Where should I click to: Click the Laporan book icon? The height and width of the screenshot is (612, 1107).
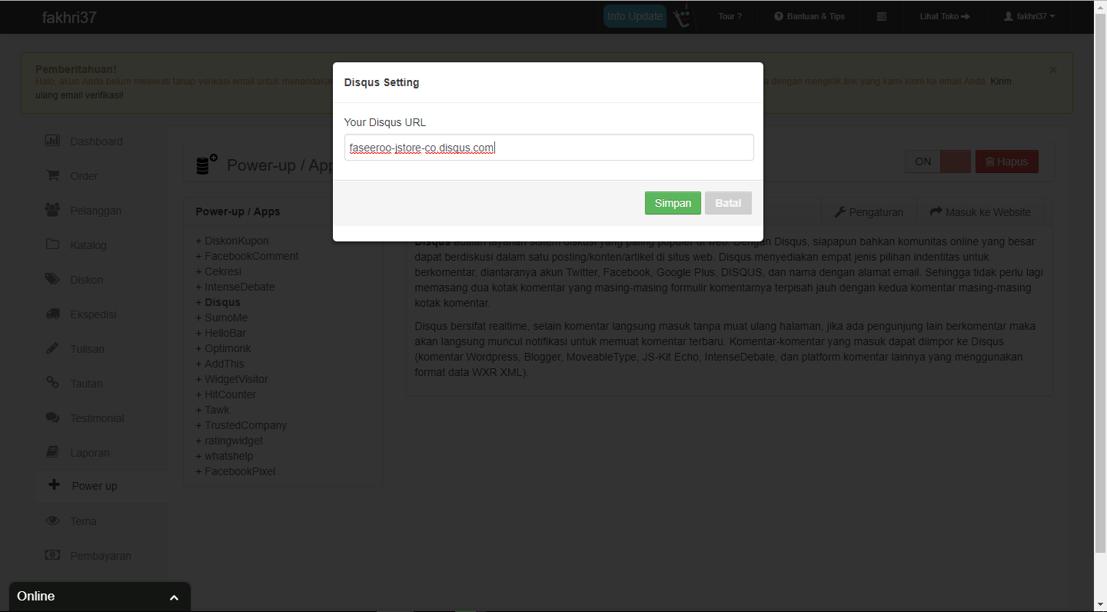52,452
